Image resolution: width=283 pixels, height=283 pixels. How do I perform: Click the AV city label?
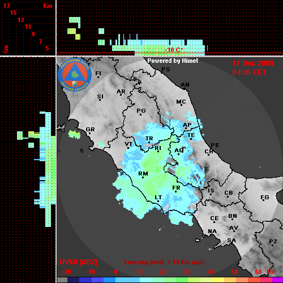tap(234, 228)
